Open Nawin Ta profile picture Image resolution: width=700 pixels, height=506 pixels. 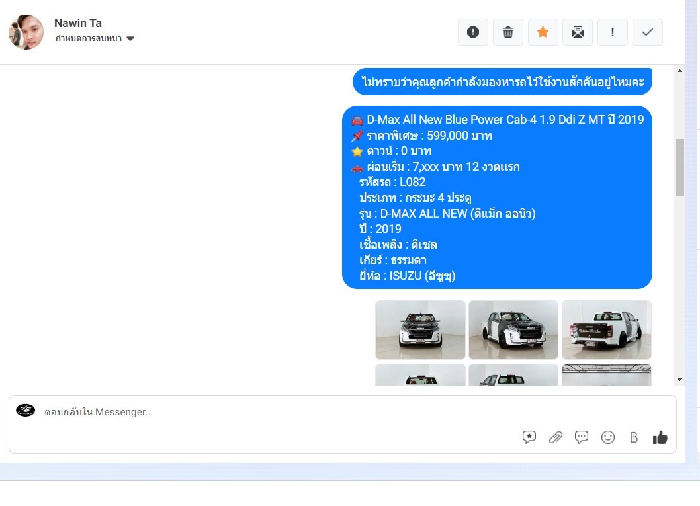pyautogui.click(x=26, y=32)
